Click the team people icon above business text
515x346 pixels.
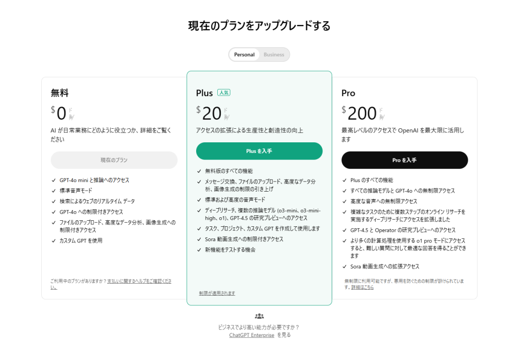pyautogui.click(x=259, y=316)
